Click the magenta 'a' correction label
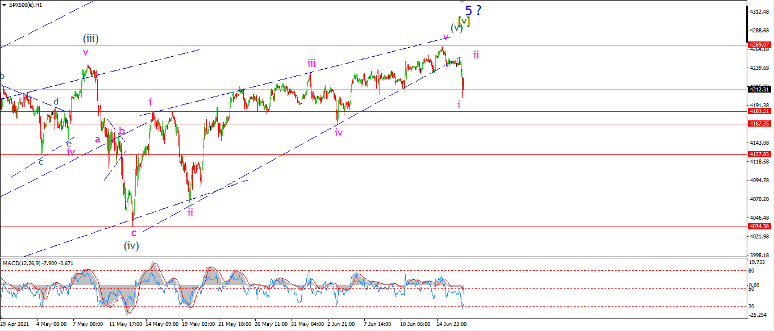Screen dimensions: 774x331 (x=98, y=139)
